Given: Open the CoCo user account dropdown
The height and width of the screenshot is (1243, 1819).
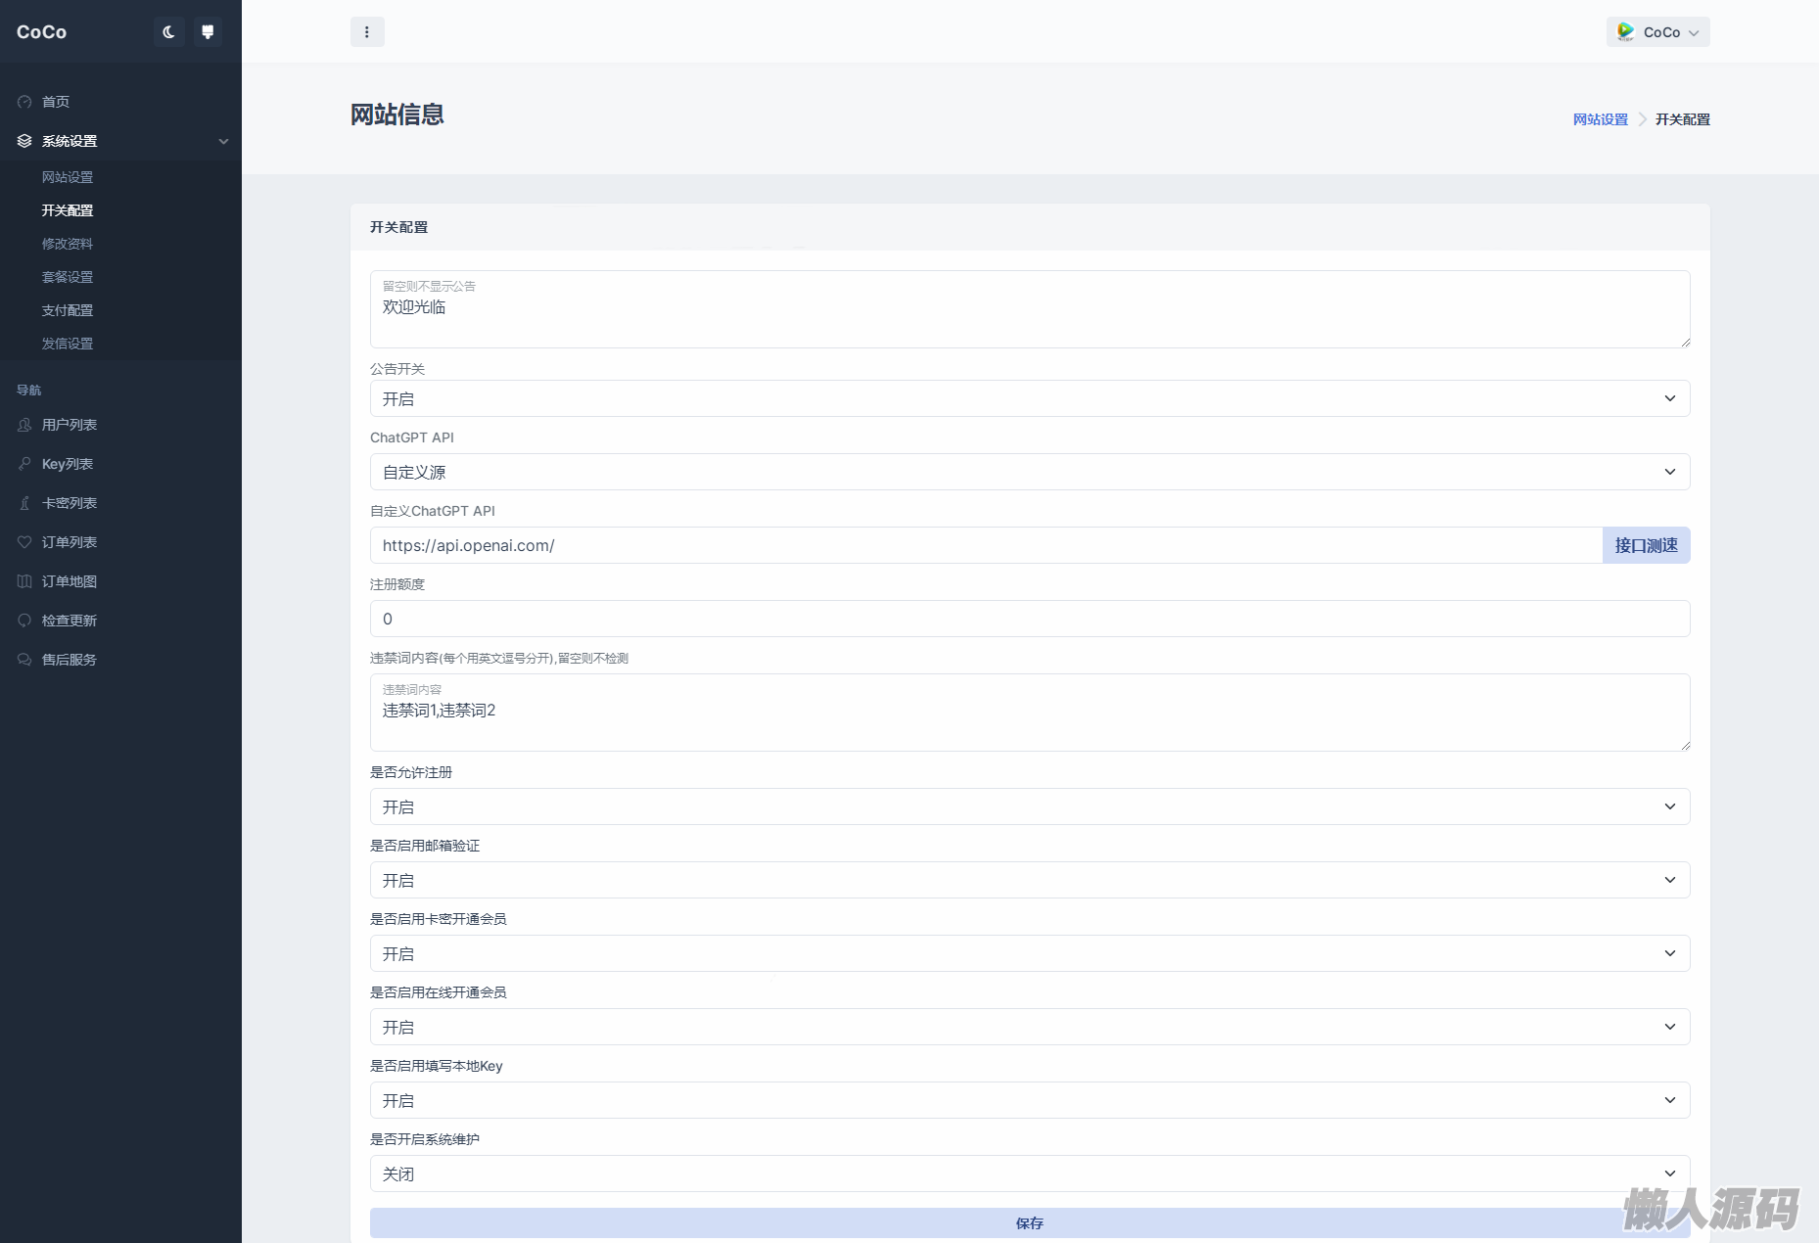Looking at the screenshot, I should coord(1657,32).
